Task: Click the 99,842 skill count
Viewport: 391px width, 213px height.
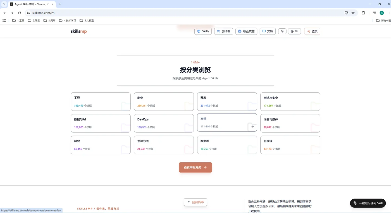Action: click(268, 127)
